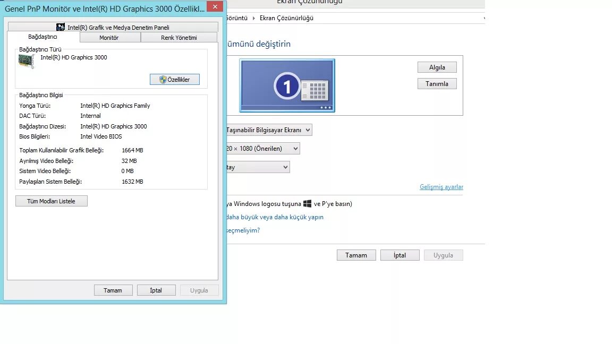Close the Intel HD Graphics properties dialog
612x344 pixels.
[x=215, y=6]
